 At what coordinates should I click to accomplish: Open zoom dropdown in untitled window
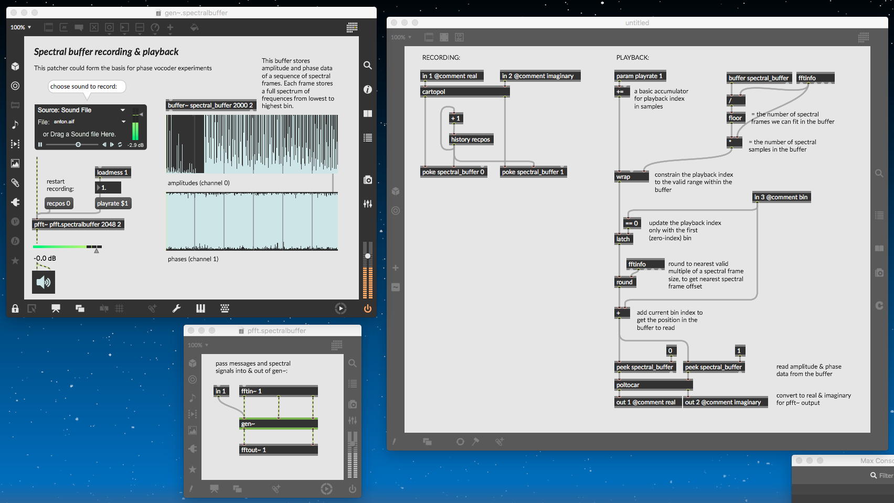point(401,37)
